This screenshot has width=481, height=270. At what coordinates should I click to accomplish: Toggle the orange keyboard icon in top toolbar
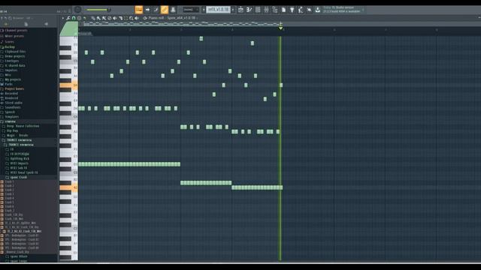coord(138,10)
